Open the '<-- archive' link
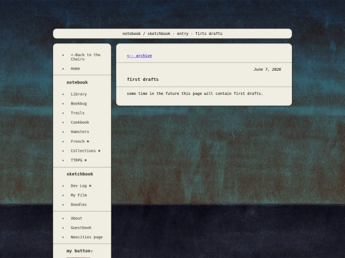345x258 pixels. pos(139,55)
